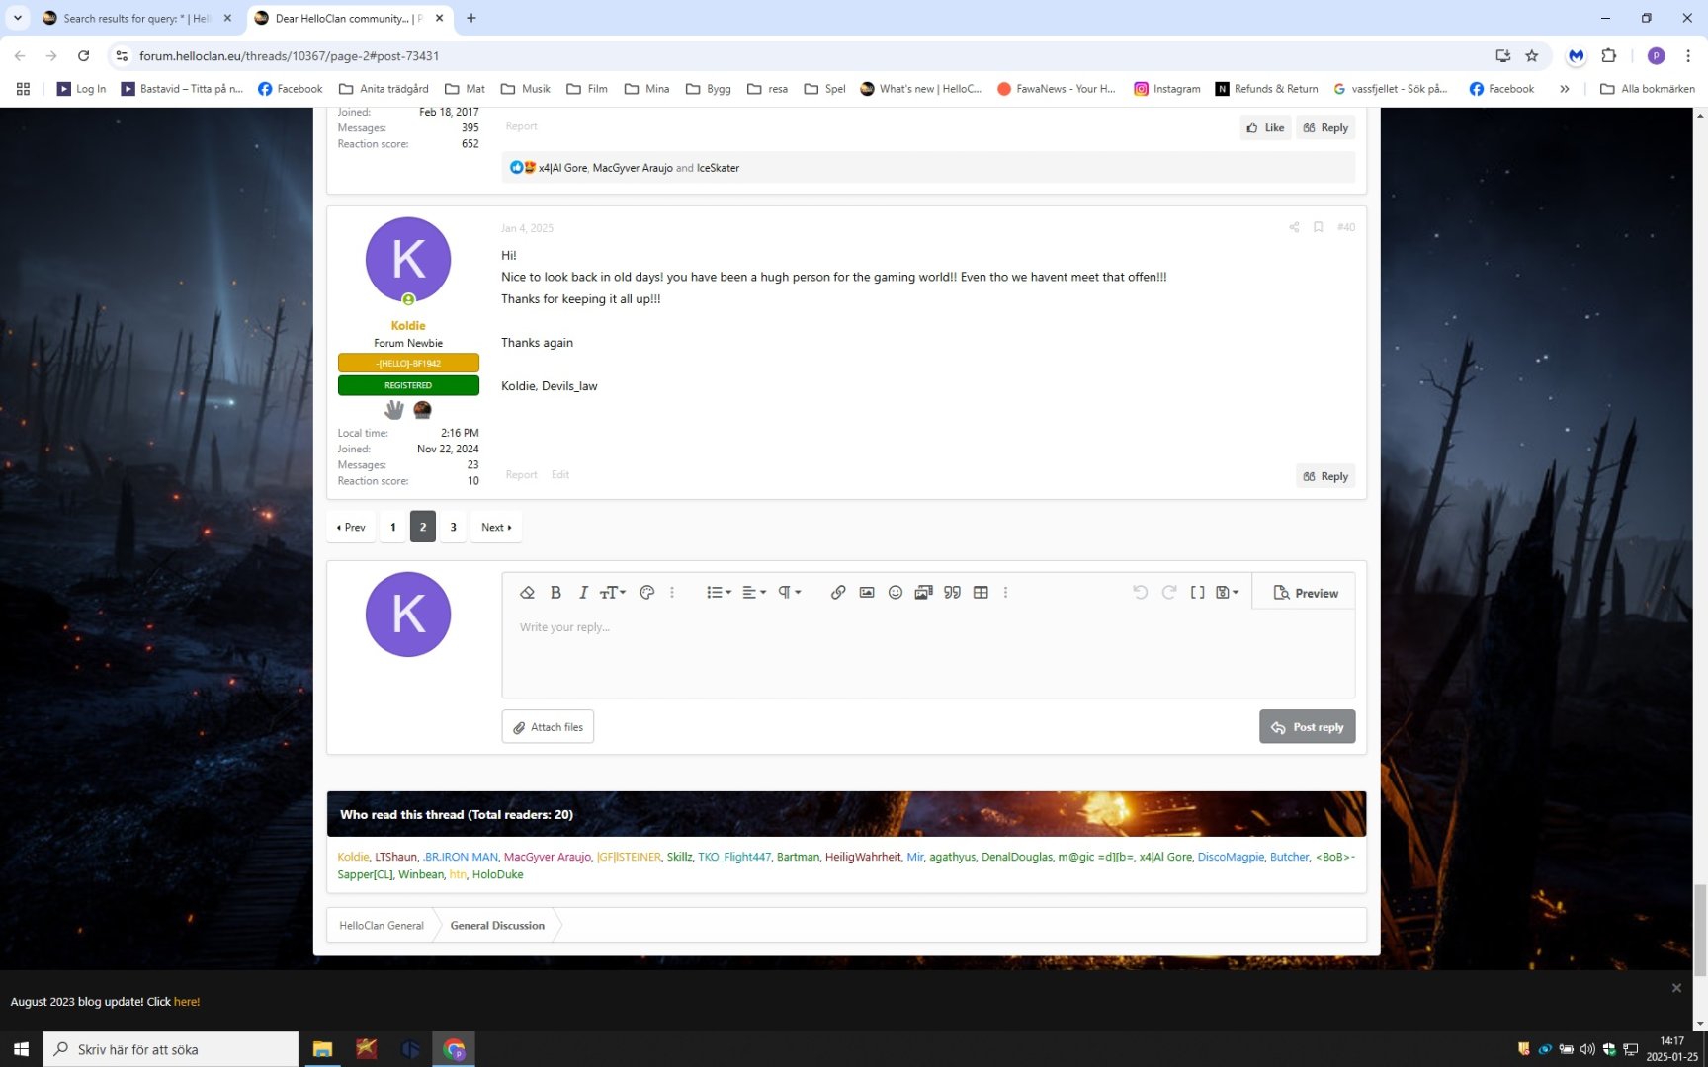Click the Post reply button
The width and height of the screenshot is (1708, 1067).
pyautogui.click(x=1307, y=727)
